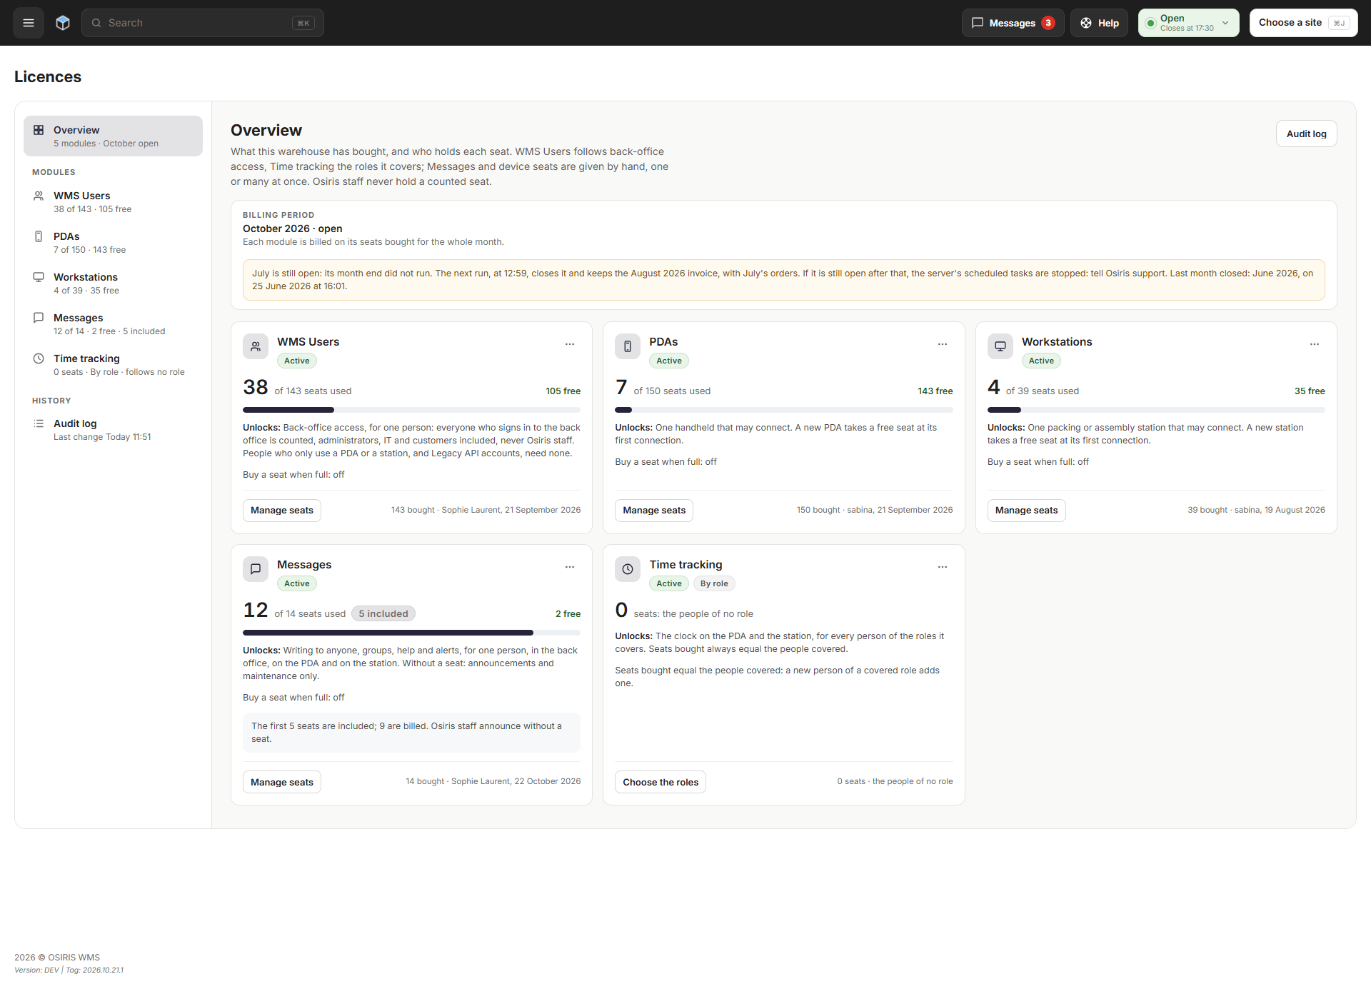Screen dimensions: 1371x994
Task: Select Overview in the sidebar
Action: pos(113,136)
